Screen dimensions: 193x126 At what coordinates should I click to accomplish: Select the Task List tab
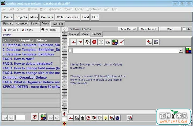click(58, 24)
